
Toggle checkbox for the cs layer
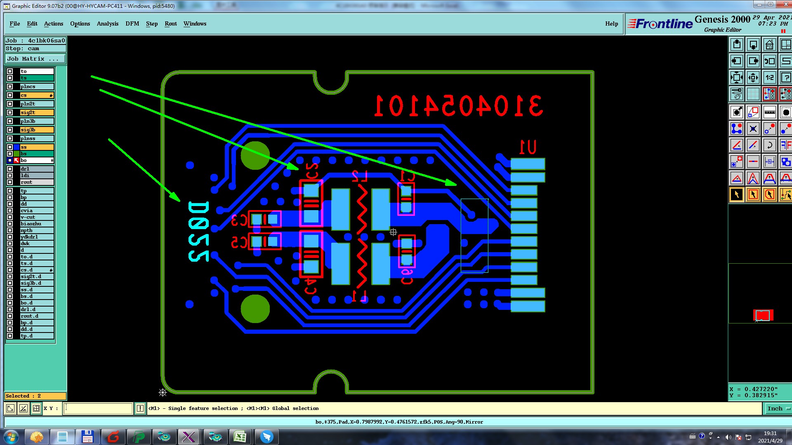10,95
